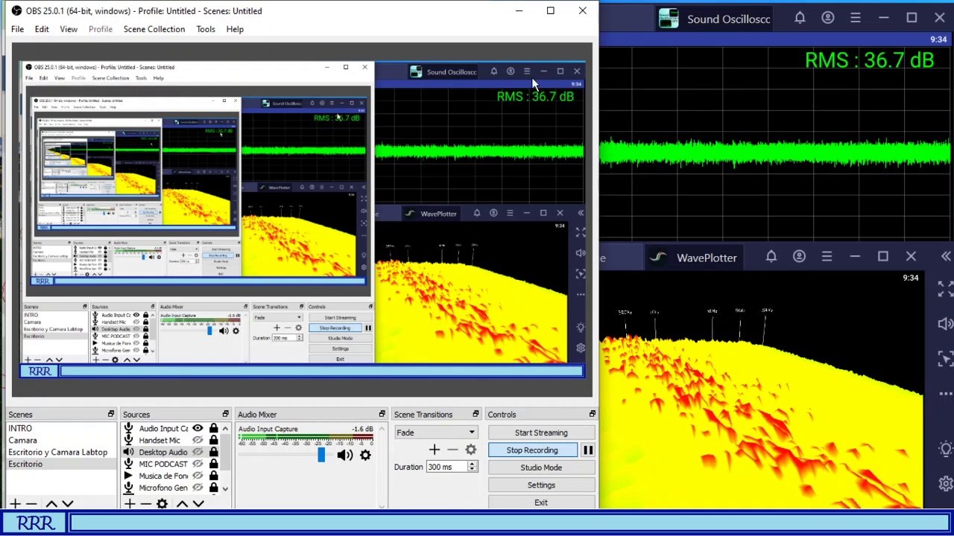Click the Sound Oscilloscope notification bell
The image size is (954, 536).
coord(800,18)
